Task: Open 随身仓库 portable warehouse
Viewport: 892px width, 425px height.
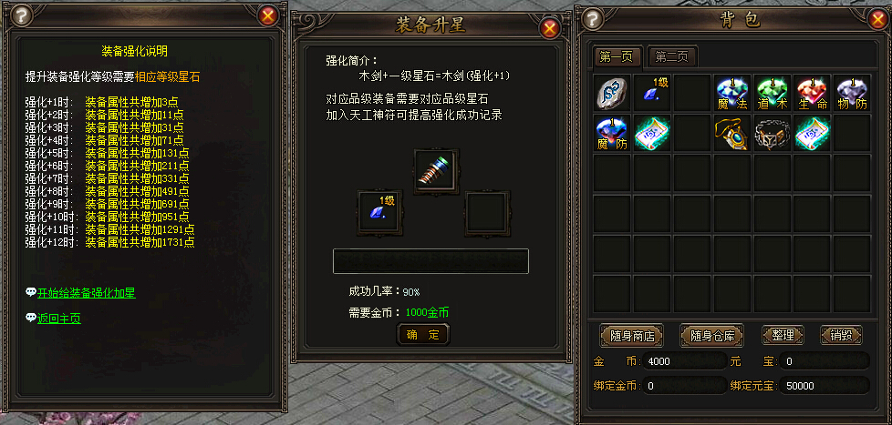Action: coord(713,336)
